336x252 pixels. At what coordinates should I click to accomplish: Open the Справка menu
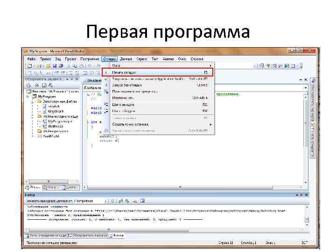tap(197, 59)
